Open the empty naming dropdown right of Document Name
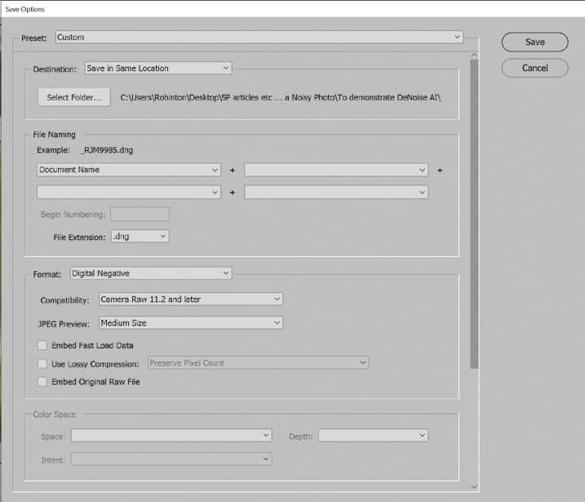The image size is (585, 502). click(x=336, y=170)
